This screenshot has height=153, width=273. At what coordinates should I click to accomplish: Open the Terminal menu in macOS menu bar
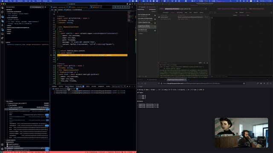coord(39,1)
